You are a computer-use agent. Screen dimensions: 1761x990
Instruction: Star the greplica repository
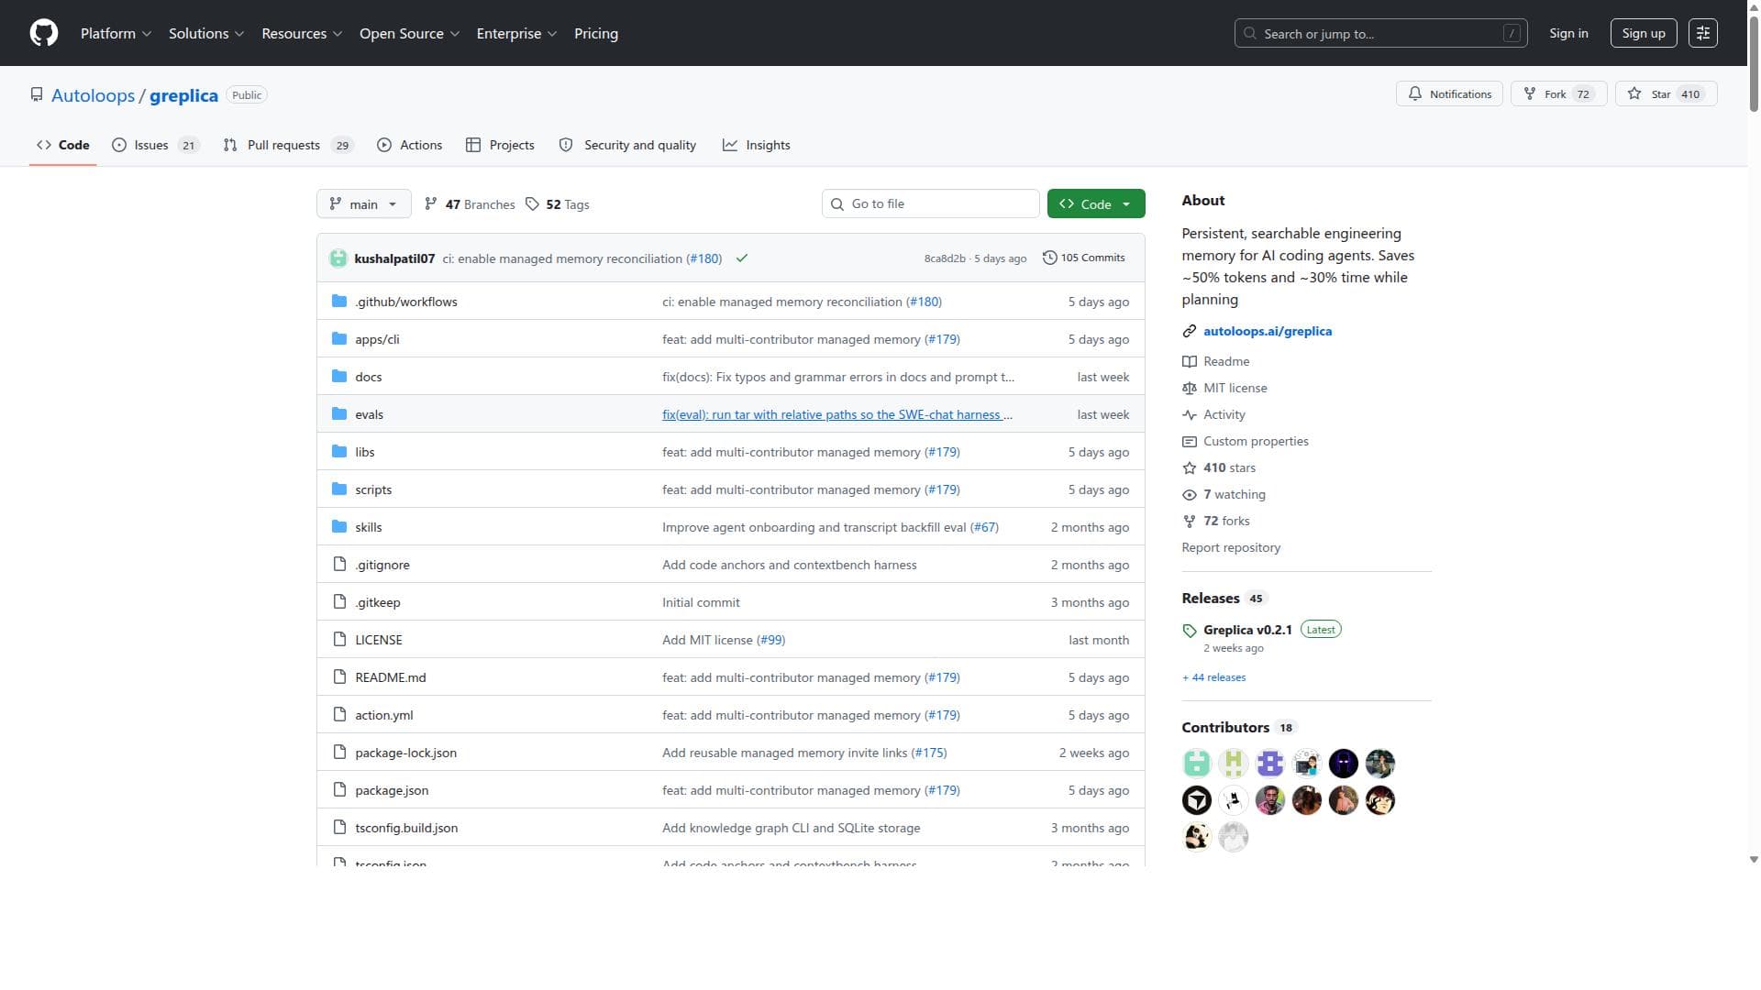pos(1666,93)
